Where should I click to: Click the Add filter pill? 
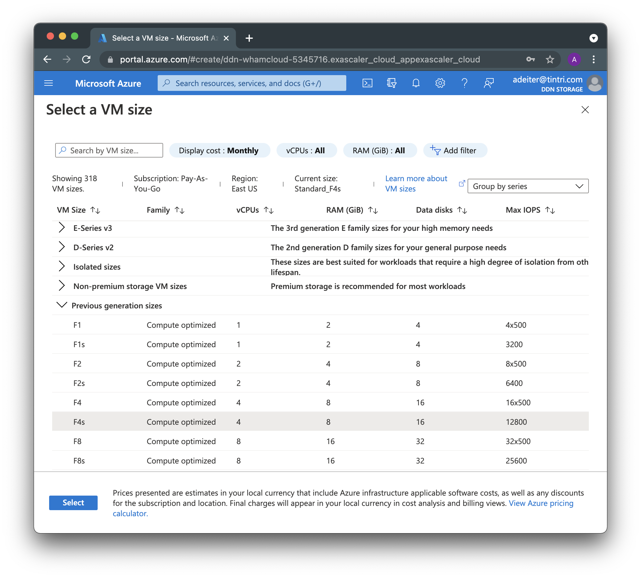[455, 151]
